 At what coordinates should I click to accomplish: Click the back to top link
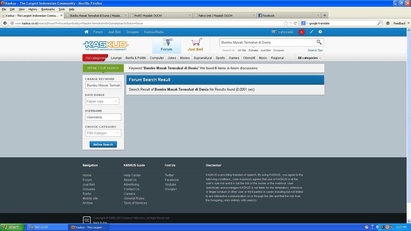(100, 222)
